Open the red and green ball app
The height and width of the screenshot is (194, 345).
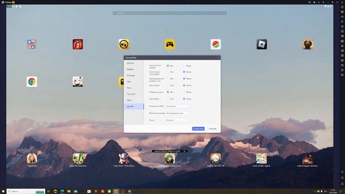pyautogui.click(x=216, y=44)
